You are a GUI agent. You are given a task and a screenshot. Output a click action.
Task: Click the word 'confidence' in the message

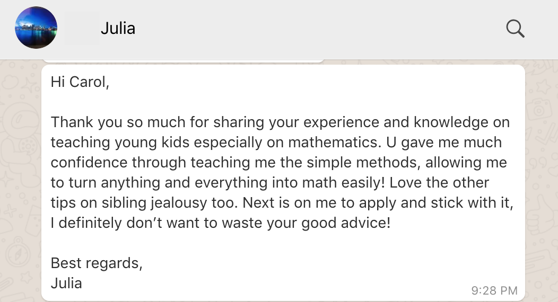click(x=89, y=163)
